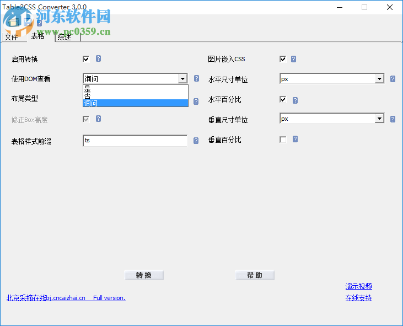
Task: Click the toolbar help question-mark icon
Action: click(39, 23)
